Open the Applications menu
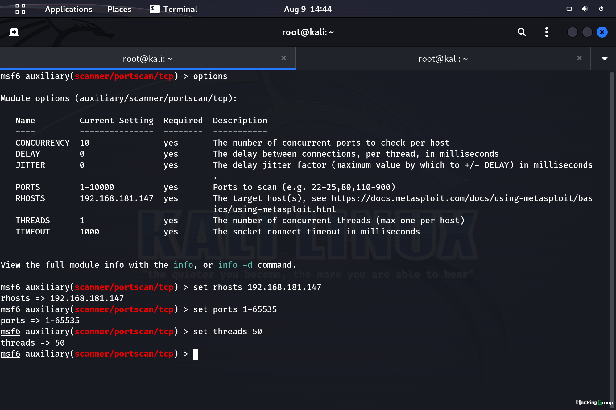Viewport: 616px width, 410px height. click(68, 9)
